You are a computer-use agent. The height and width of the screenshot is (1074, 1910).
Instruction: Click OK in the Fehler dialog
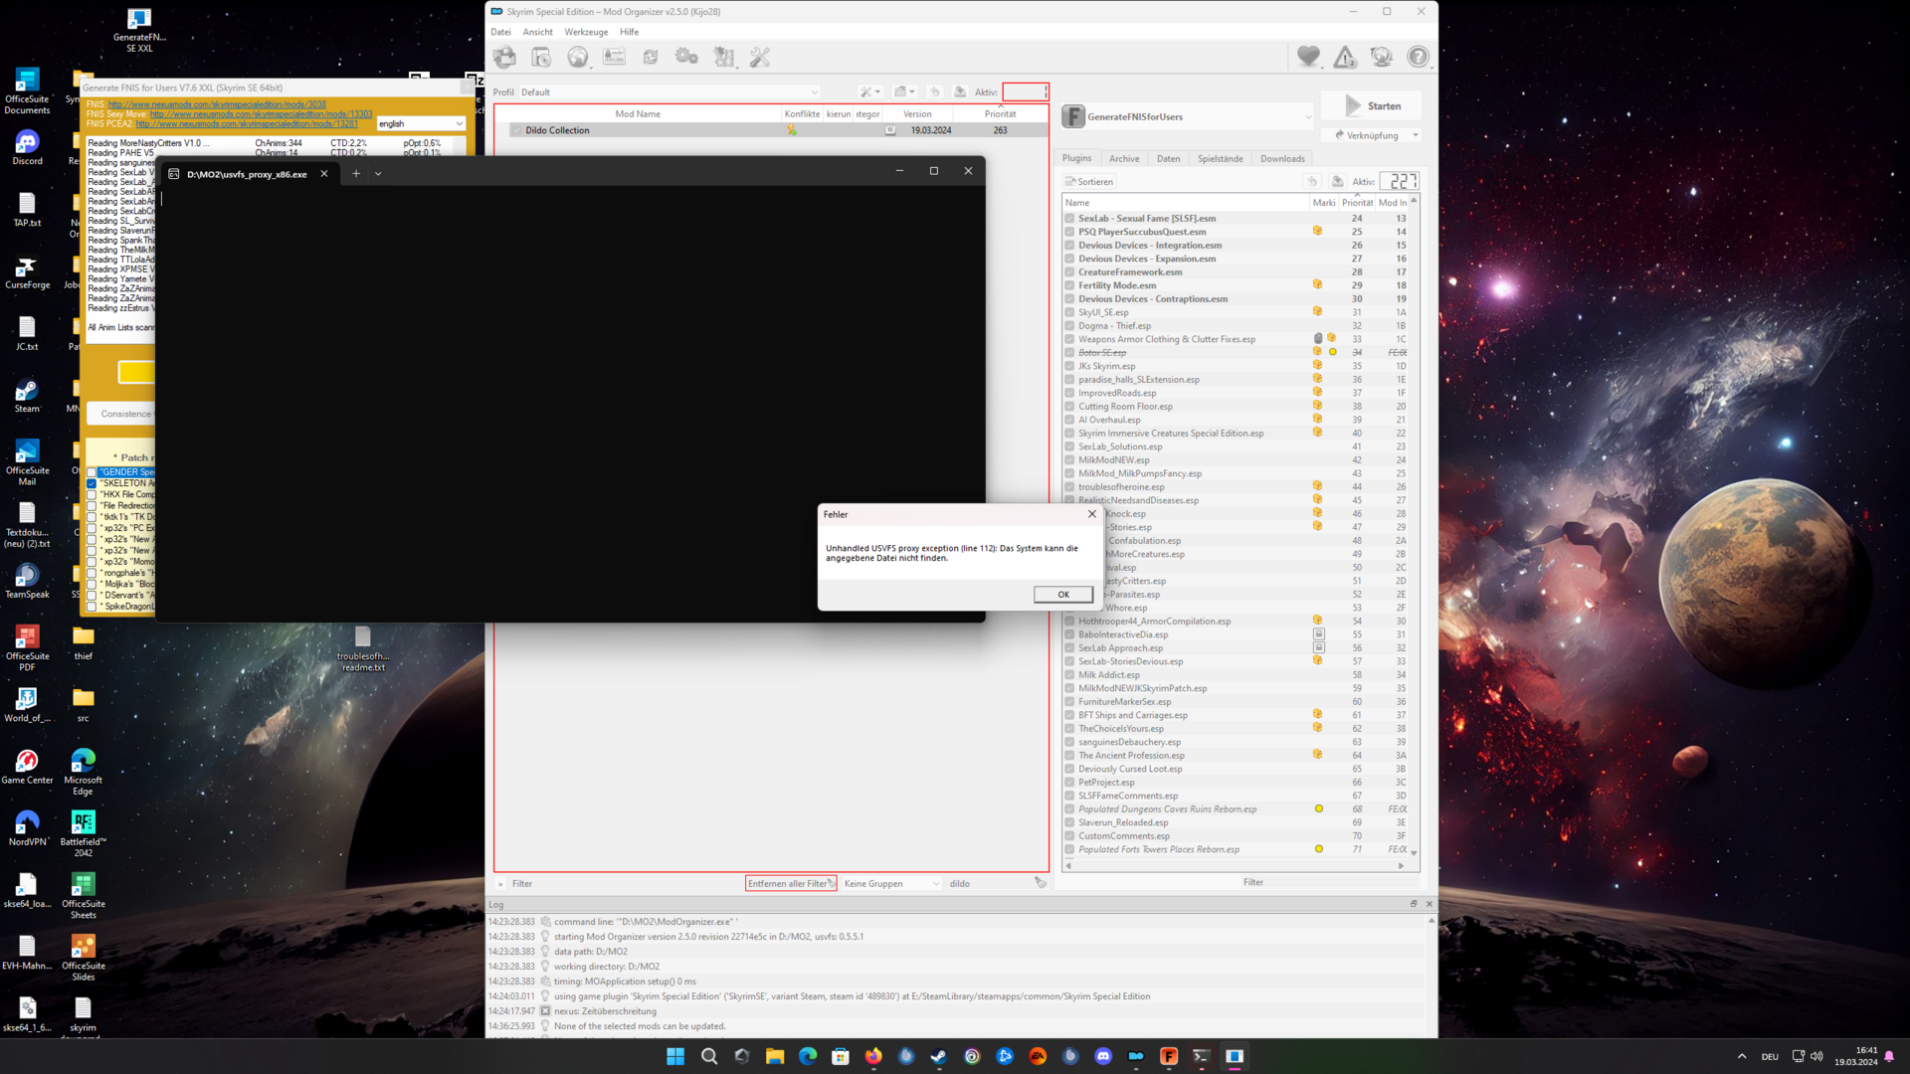coord(1063,595)
